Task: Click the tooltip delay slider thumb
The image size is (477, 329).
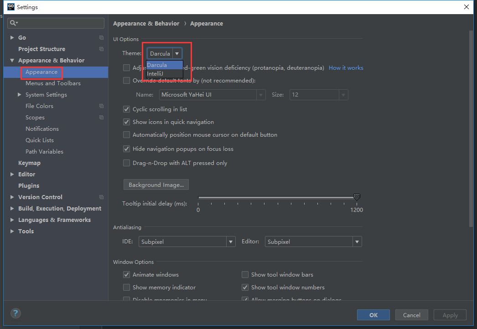Action: [357, 197]
